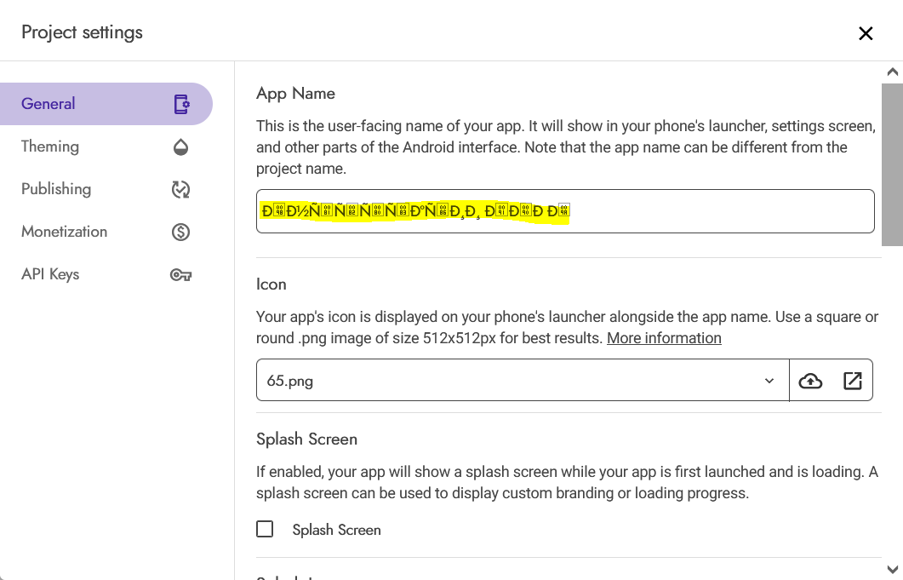
Task: Expand the 65.png icon dropdown
Action: click(523, 381)
